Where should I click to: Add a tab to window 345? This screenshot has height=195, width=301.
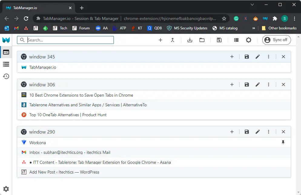coord(232,57)
